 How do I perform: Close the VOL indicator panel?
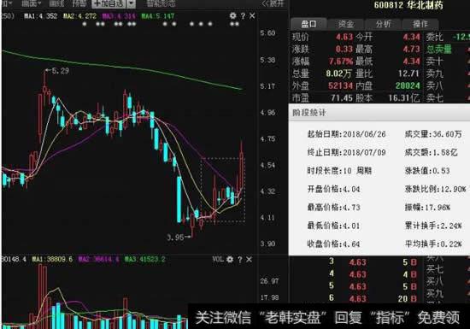point(249,259)
